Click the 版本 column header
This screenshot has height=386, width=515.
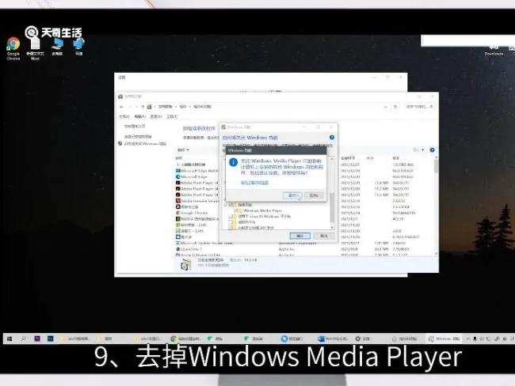point(395,158)
